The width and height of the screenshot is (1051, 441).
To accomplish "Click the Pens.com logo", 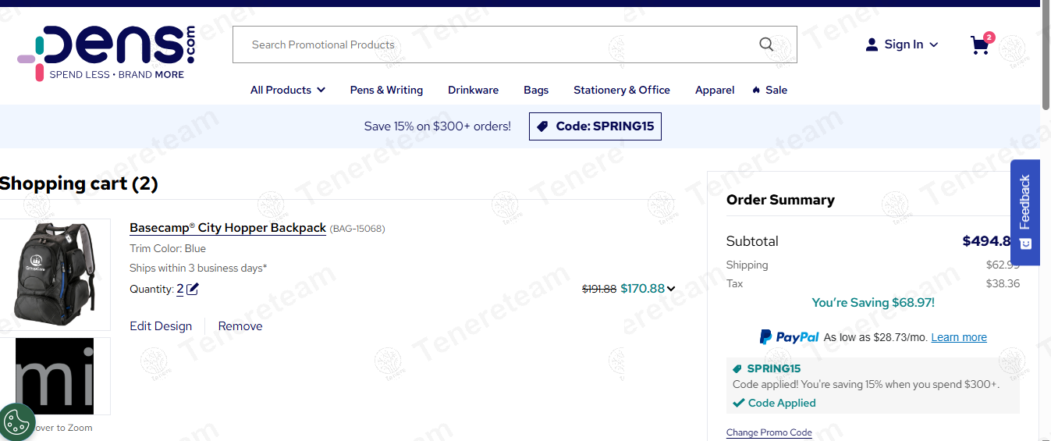I will 107,53.
